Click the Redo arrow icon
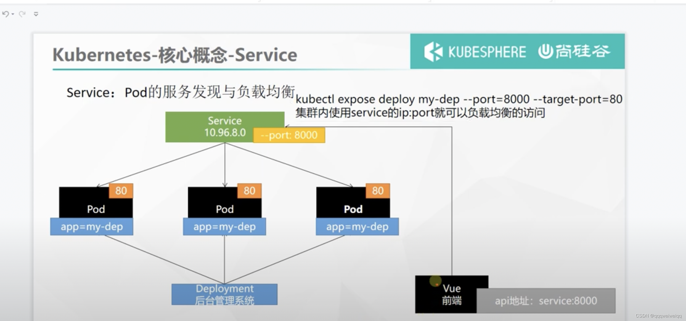Image resolution: width=686 pixels, height=321 pixels. [22, 14]
